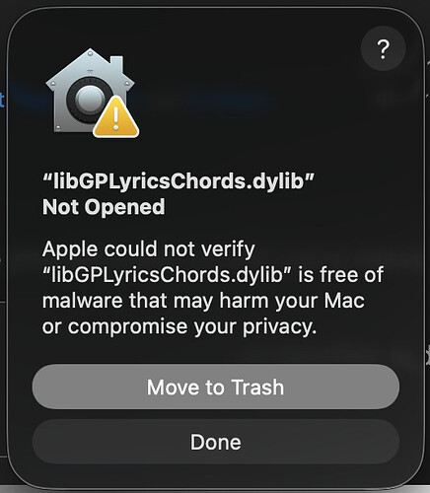Click the empty dark area below the help button

[383, 99]
